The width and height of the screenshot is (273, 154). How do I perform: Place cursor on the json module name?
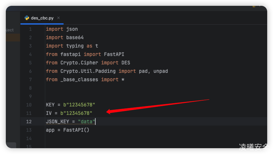72,29
